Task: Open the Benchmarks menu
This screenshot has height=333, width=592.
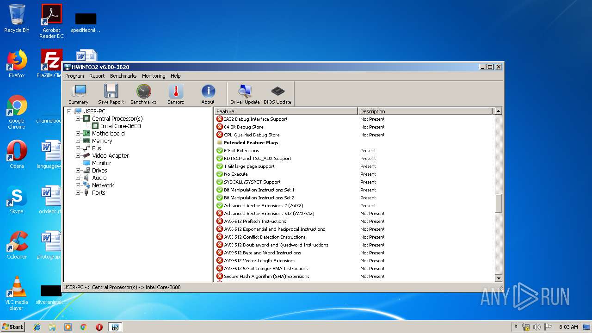Action: [x=123, y=76]
